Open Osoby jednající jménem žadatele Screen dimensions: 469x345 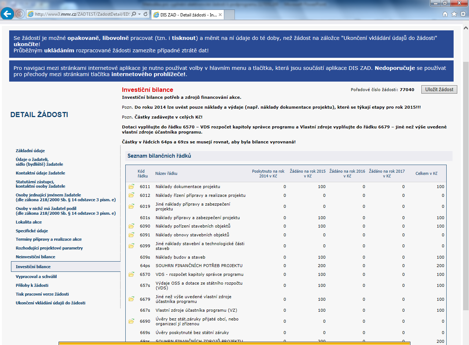point(66,198)
